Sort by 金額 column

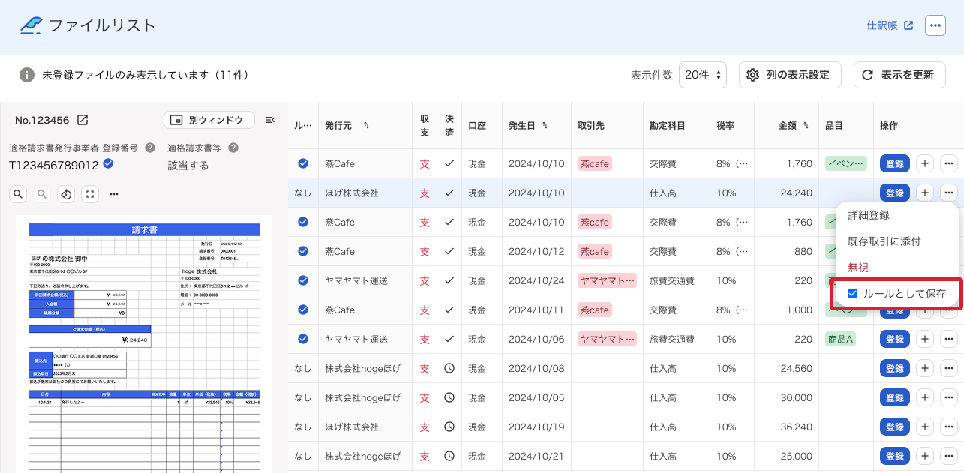(x=807, y=125)
